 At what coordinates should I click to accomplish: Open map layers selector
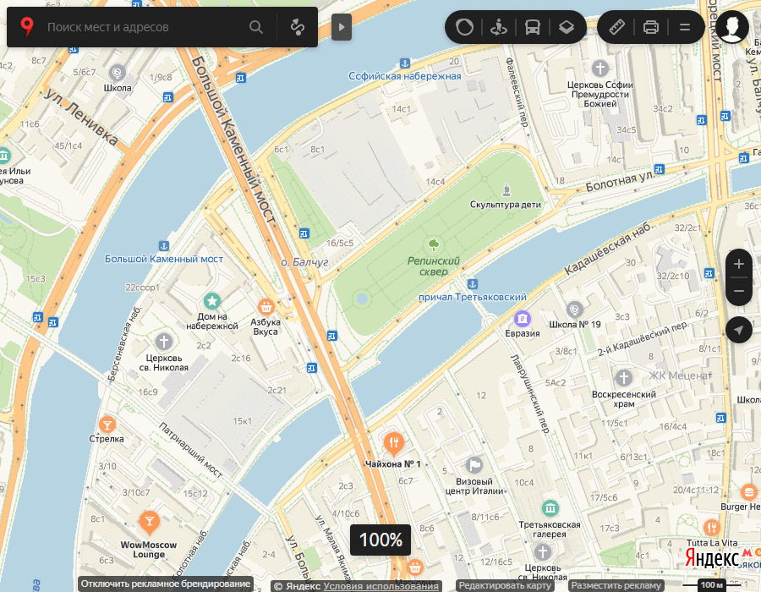pos(567,27)
